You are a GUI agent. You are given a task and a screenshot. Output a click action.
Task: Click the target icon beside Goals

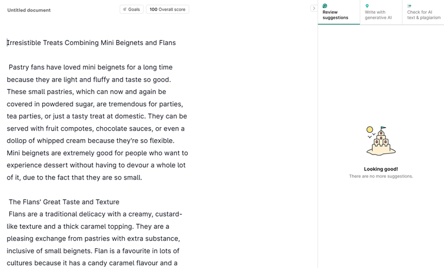click(x=125, y=9)
